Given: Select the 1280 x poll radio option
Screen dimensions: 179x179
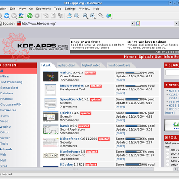Looking at the screenshot, I should click(x=168, y=158).
